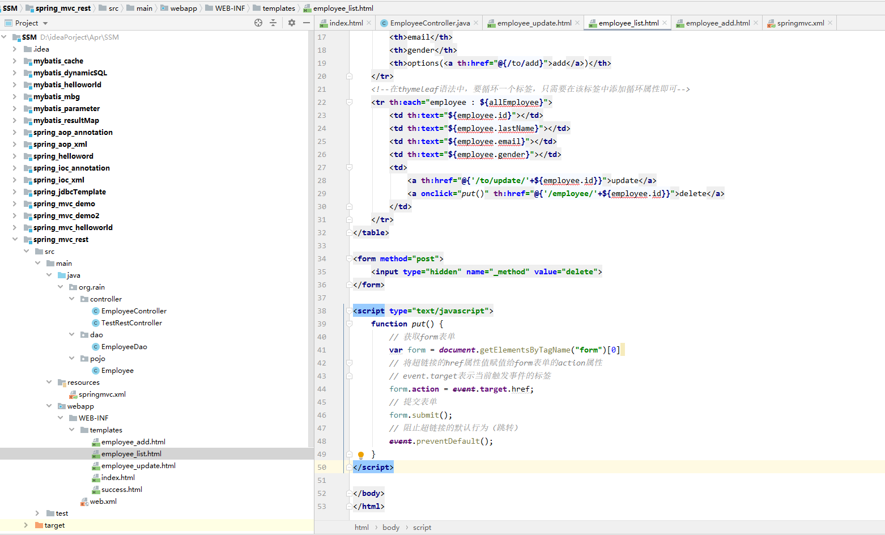Click body in bottom editor breadcrumb
Screen dimensions: 885x535
pos(391,527)
